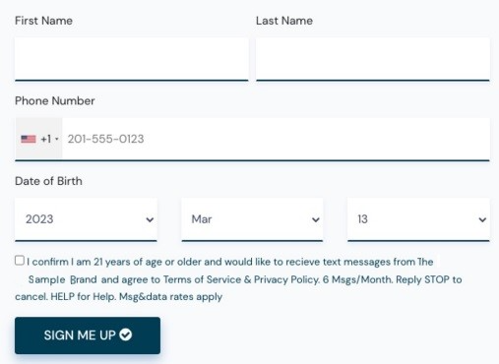This screenshot has width=499, height=364.
Task: Open the month dropdown showing Mar
Action: 252,219
